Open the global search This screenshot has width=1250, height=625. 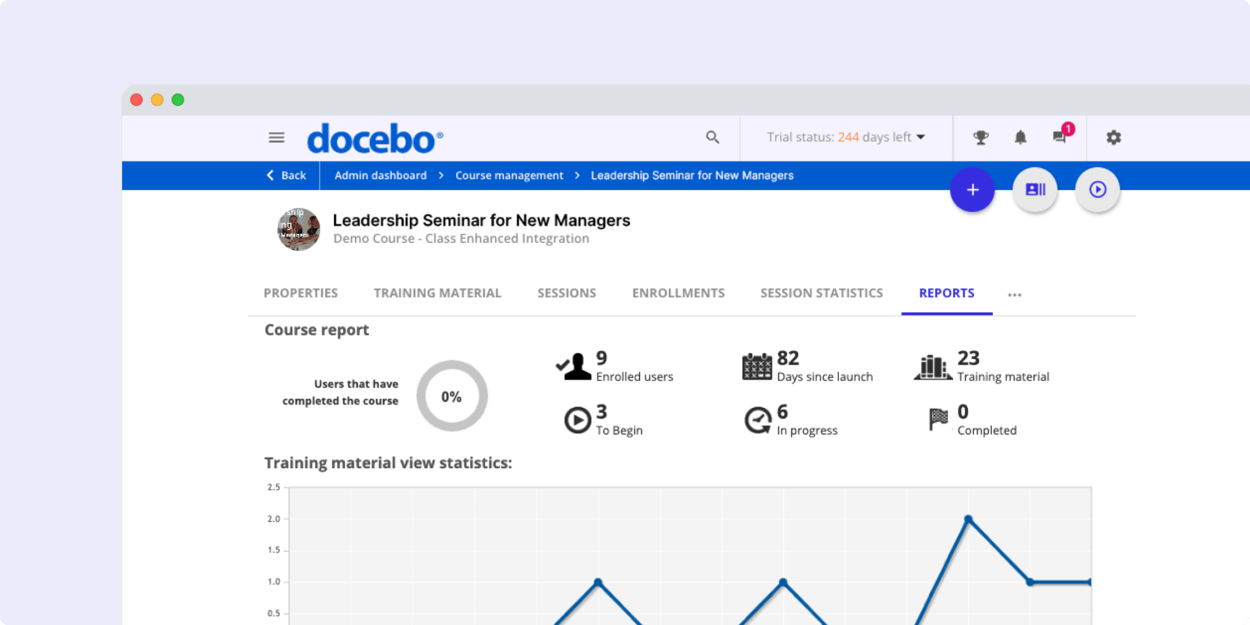[x=713, y=137]
